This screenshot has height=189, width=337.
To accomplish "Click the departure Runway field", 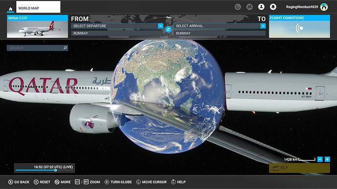I will [117, 33].
